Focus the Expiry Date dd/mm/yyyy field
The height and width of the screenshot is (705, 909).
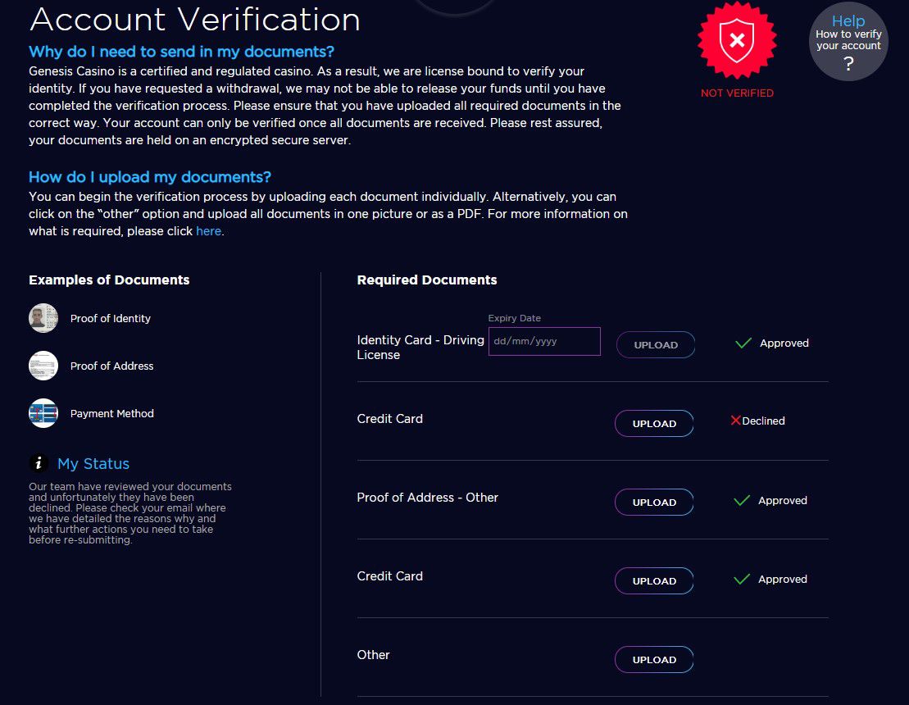tap(544, 342)
